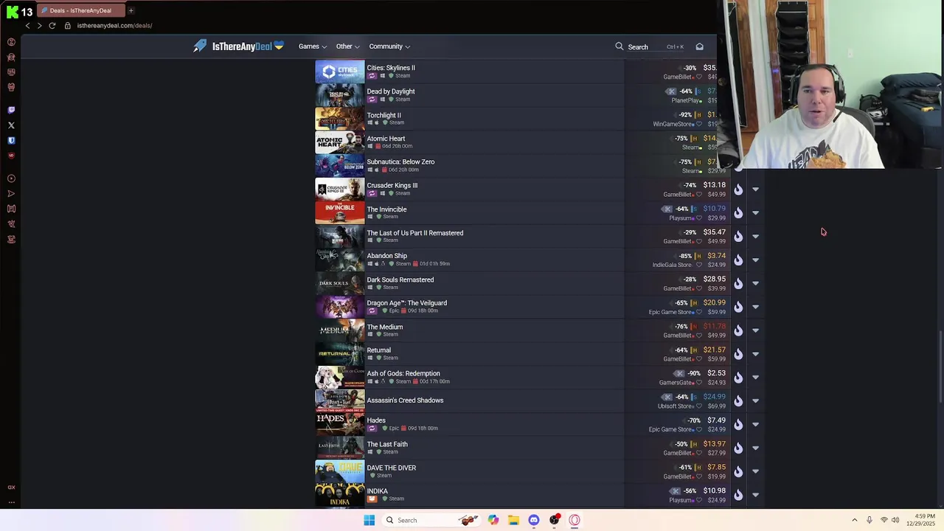Click the page vertical scrollbar thumb
The height and width of the screenshot is (531, 944).
point(940,367)
